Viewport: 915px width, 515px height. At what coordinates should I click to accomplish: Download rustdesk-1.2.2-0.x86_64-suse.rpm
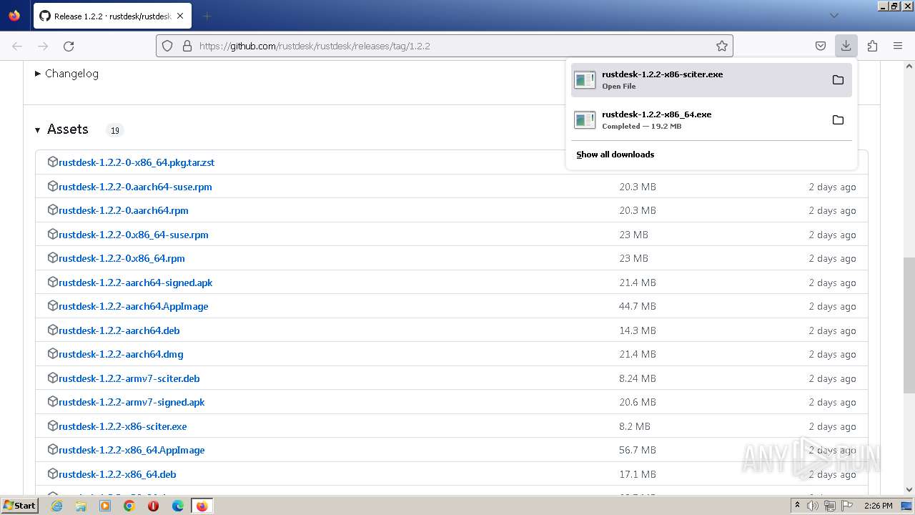tap(134, 235)
